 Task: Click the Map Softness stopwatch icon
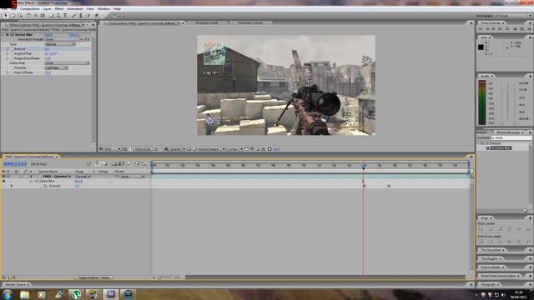[12, 72]
